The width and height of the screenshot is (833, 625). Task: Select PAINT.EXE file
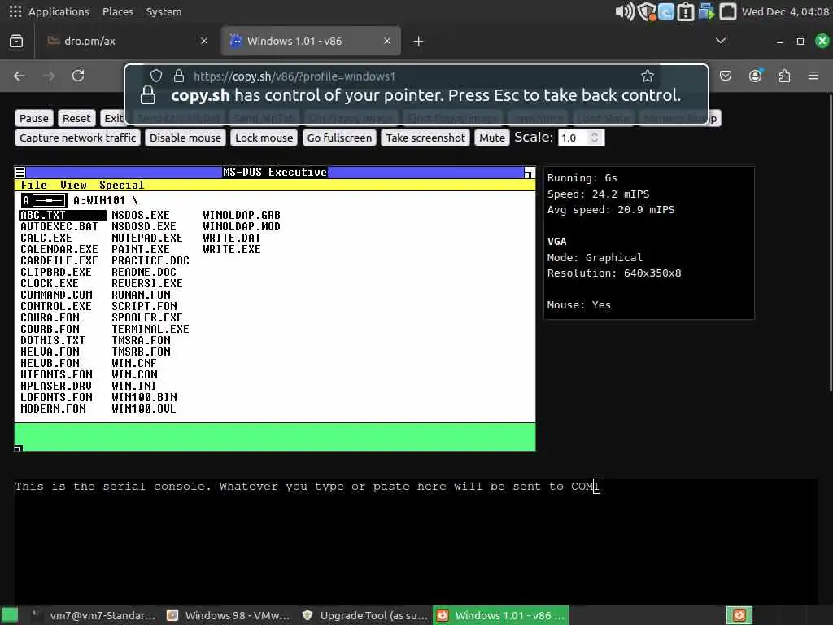(141, 249)
